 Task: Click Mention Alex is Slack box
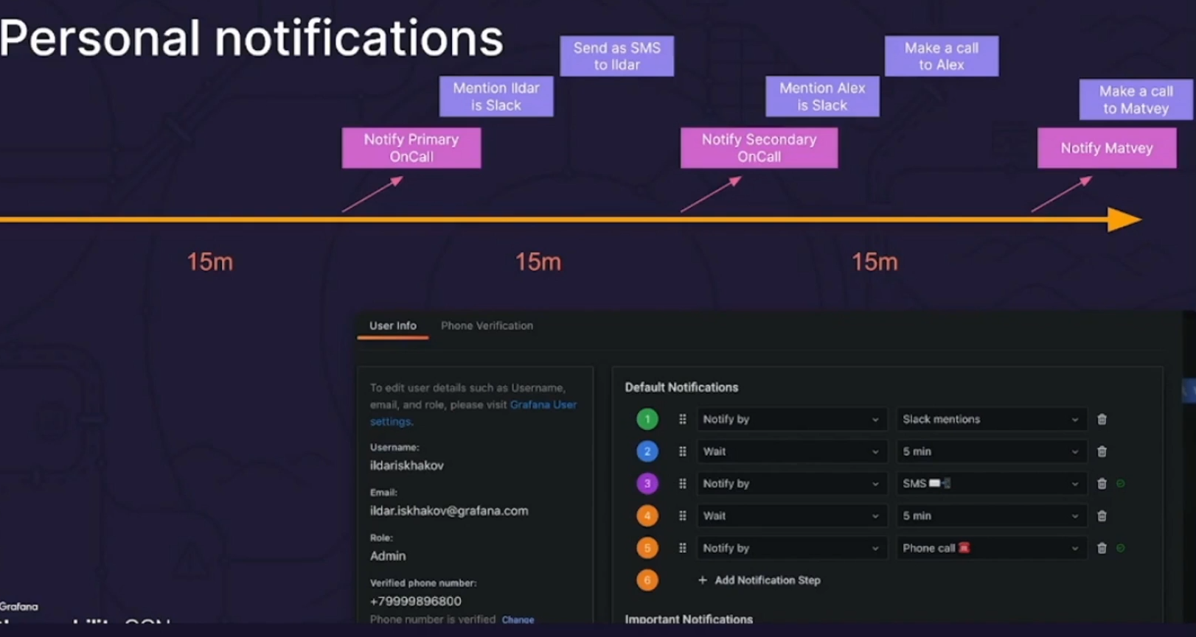[x=822, y=96]
